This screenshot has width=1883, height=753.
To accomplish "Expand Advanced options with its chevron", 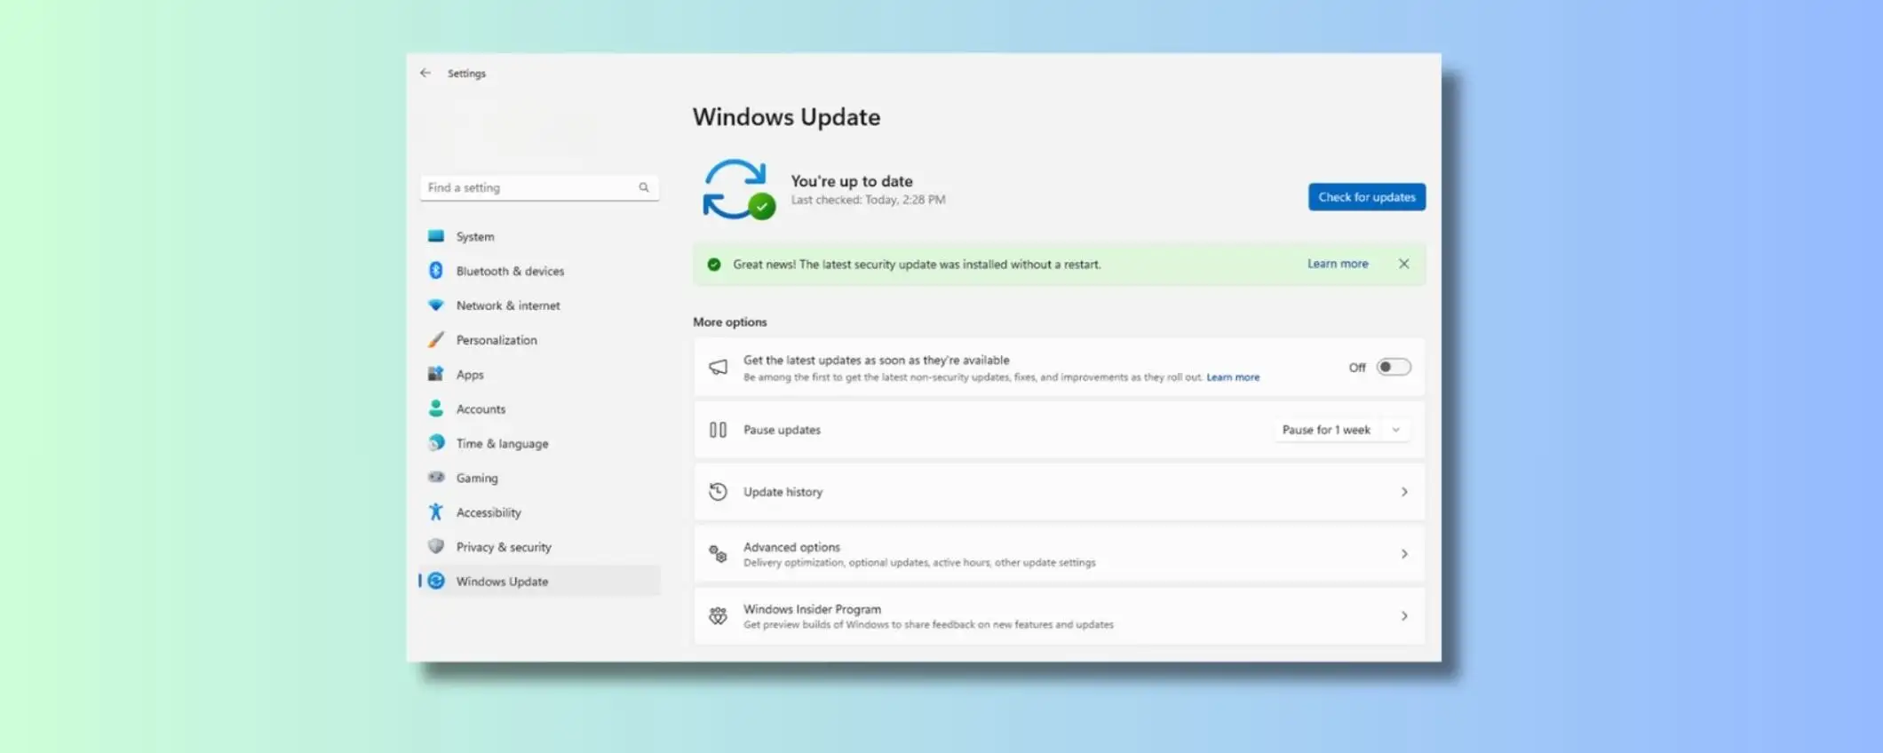I will click(x=1404, y=554).
